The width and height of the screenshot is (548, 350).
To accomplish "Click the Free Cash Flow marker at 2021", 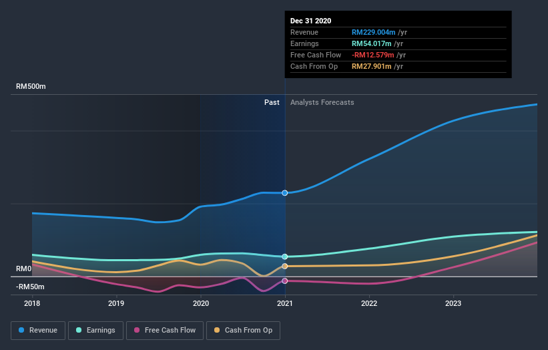I will [x=285, y=281].
